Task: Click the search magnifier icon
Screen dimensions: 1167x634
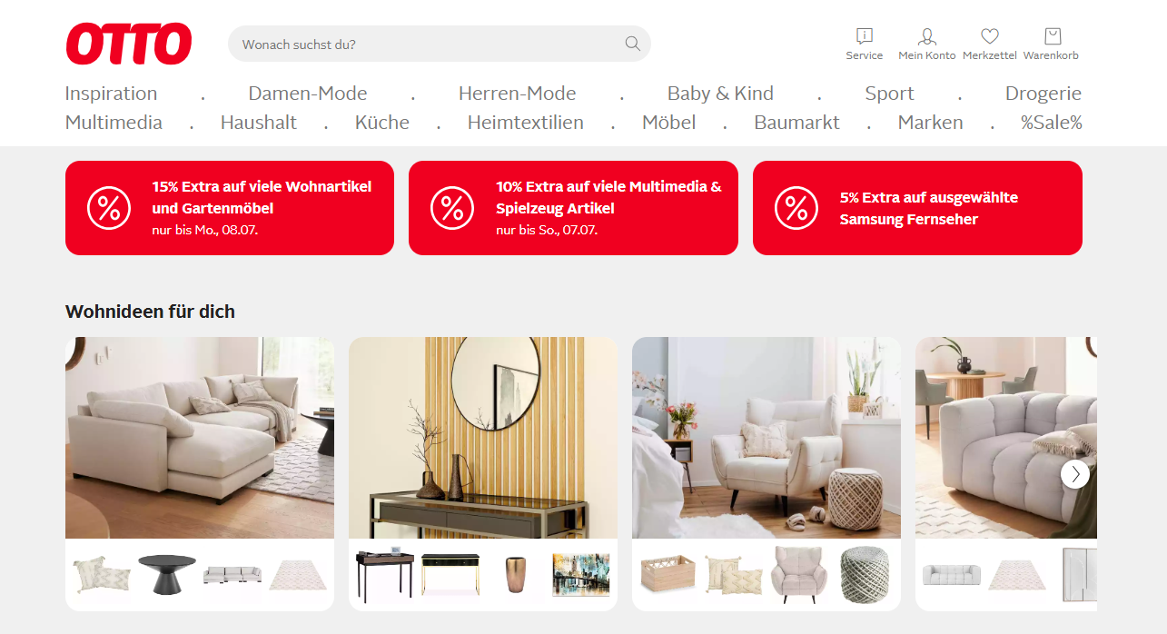Action: [632, 44]
